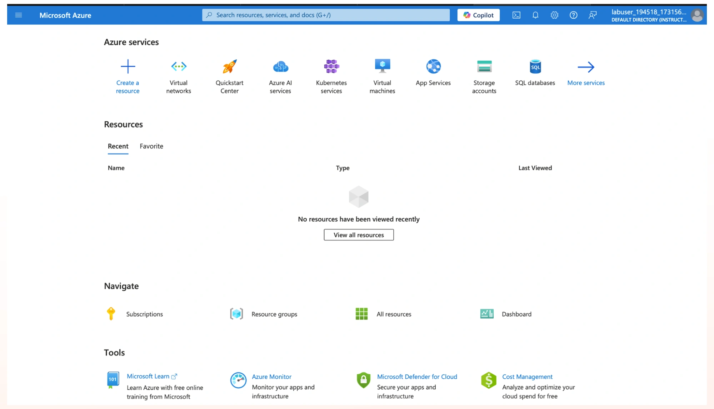Viewport: 714px width, 409px height.
Task: Open App Services icon
Action: 433,66
